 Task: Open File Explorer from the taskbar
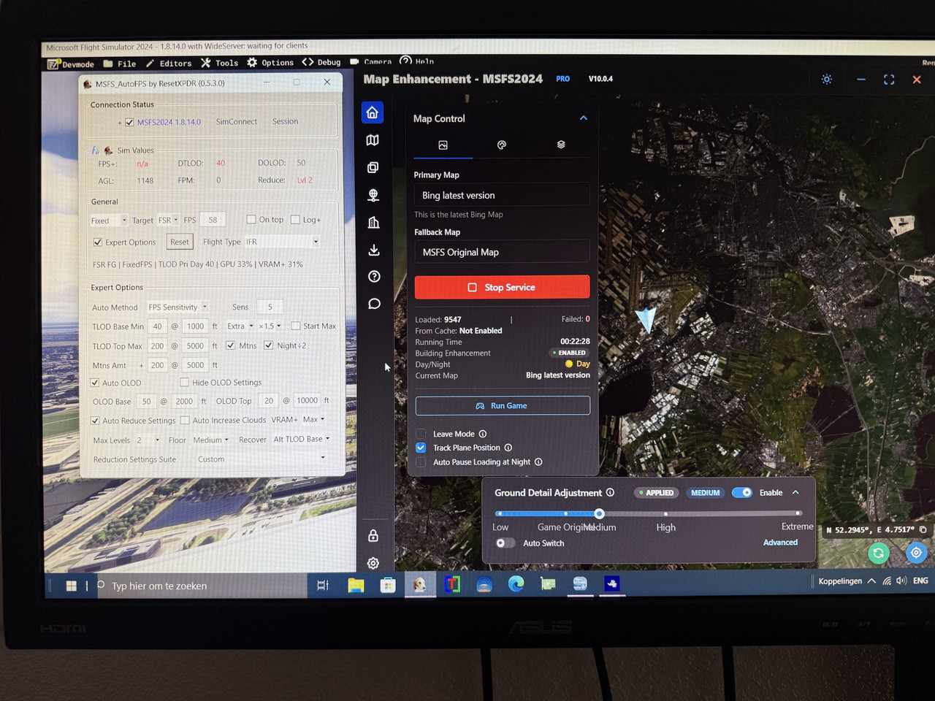356,585
